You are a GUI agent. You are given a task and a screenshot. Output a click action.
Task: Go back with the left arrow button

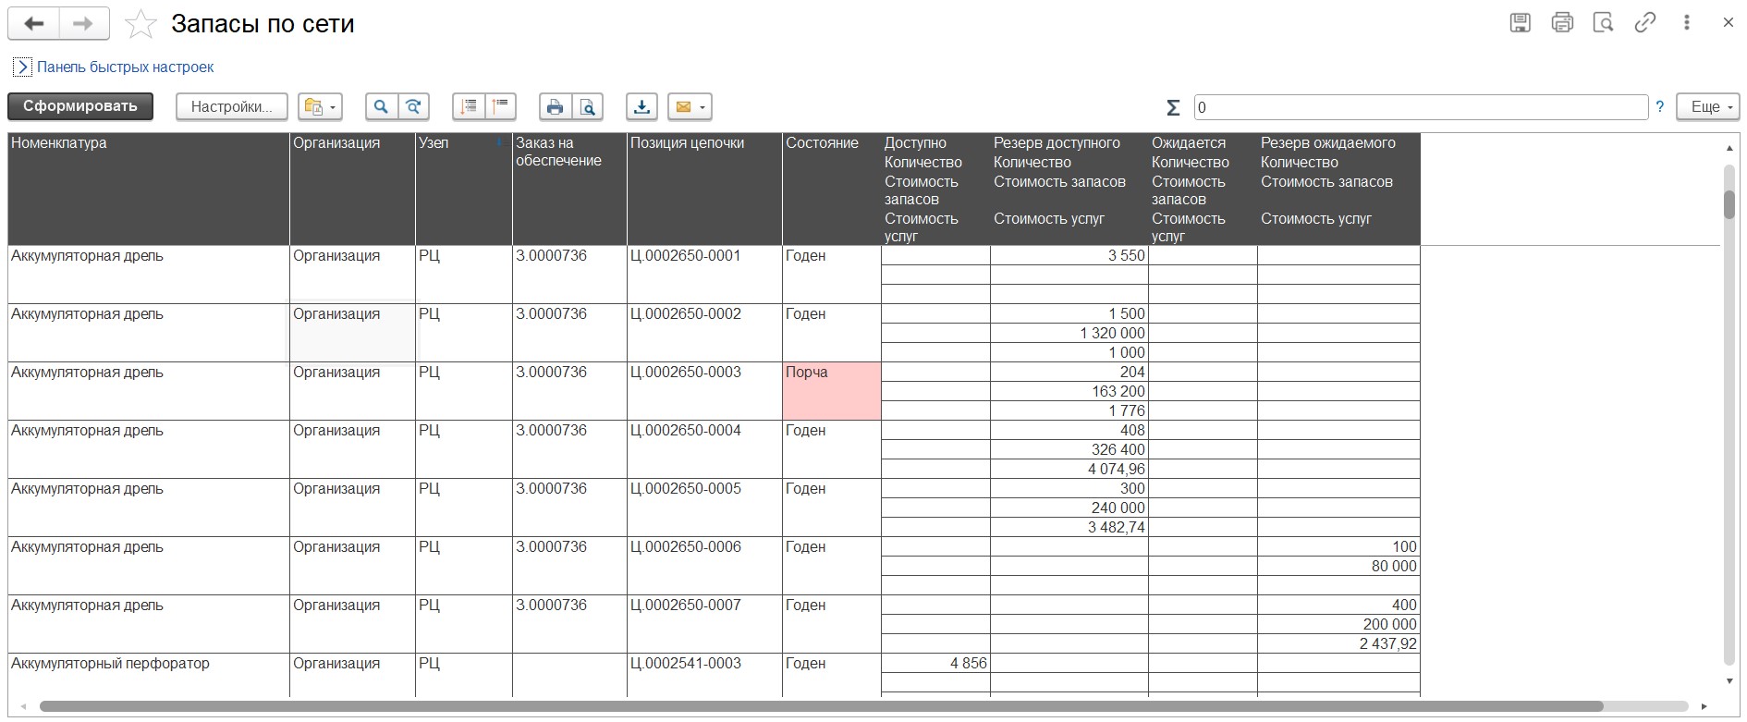(x=34, y=24)
